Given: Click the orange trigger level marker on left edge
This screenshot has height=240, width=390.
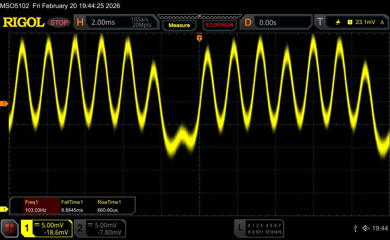Looking at the screenshot, I should click(x=4, y=104).
